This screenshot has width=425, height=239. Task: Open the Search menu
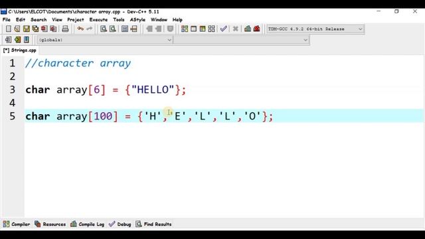pyautogui.click(x=39, y=20)
